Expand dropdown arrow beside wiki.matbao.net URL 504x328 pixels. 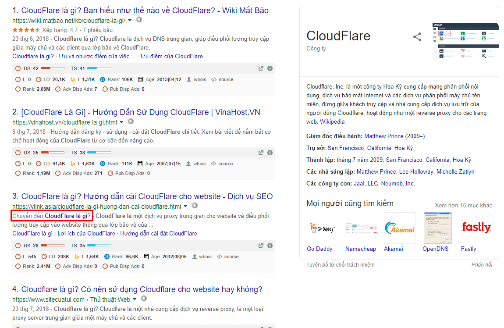point(130,21)
